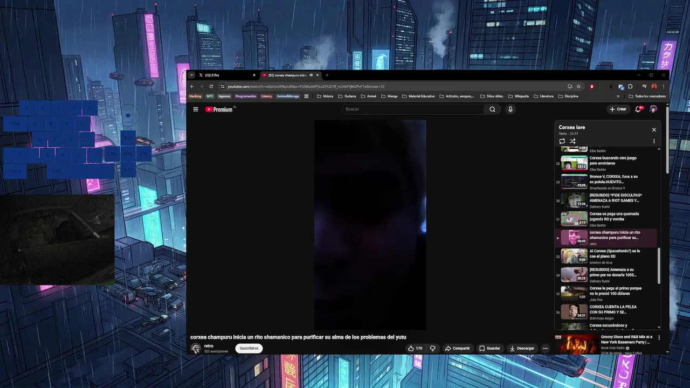Open new tab with the plus button
The image size is (690, 388).
click(x=327, y=75)
